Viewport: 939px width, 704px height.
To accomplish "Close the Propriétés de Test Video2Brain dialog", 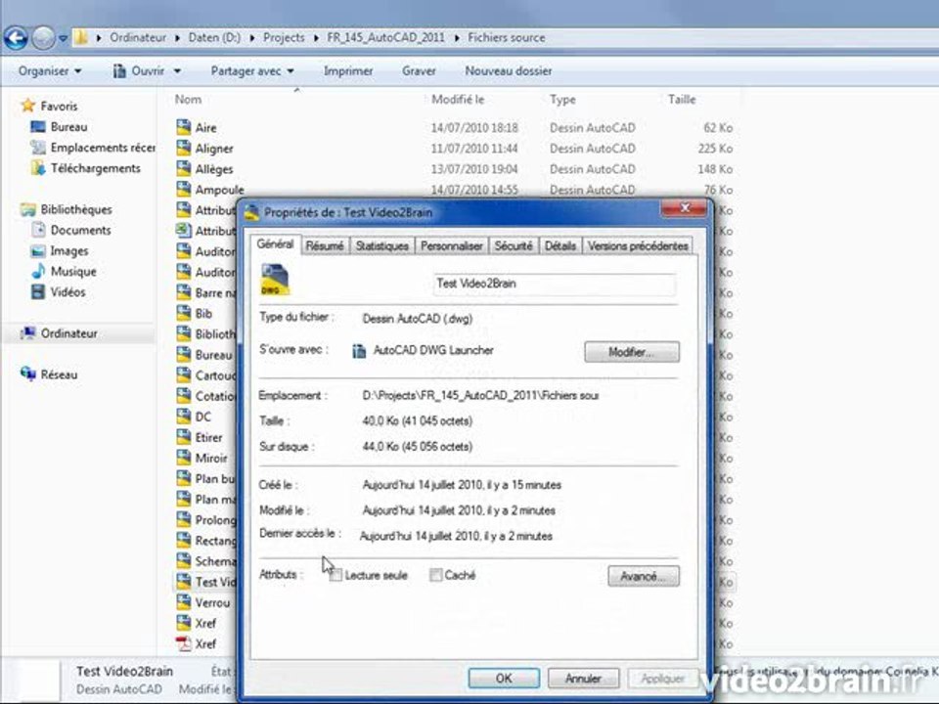I will click(x=685, y=208).
